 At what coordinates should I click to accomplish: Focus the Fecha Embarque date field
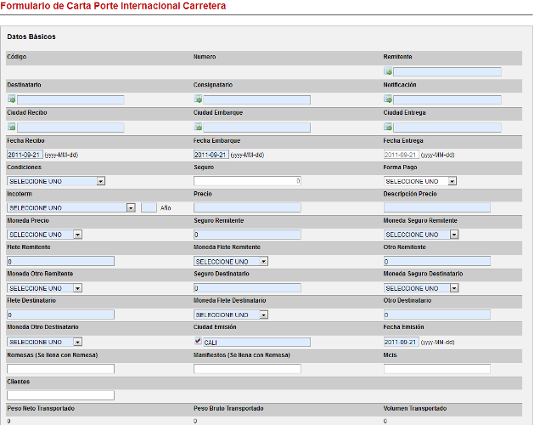click(211, 155)
